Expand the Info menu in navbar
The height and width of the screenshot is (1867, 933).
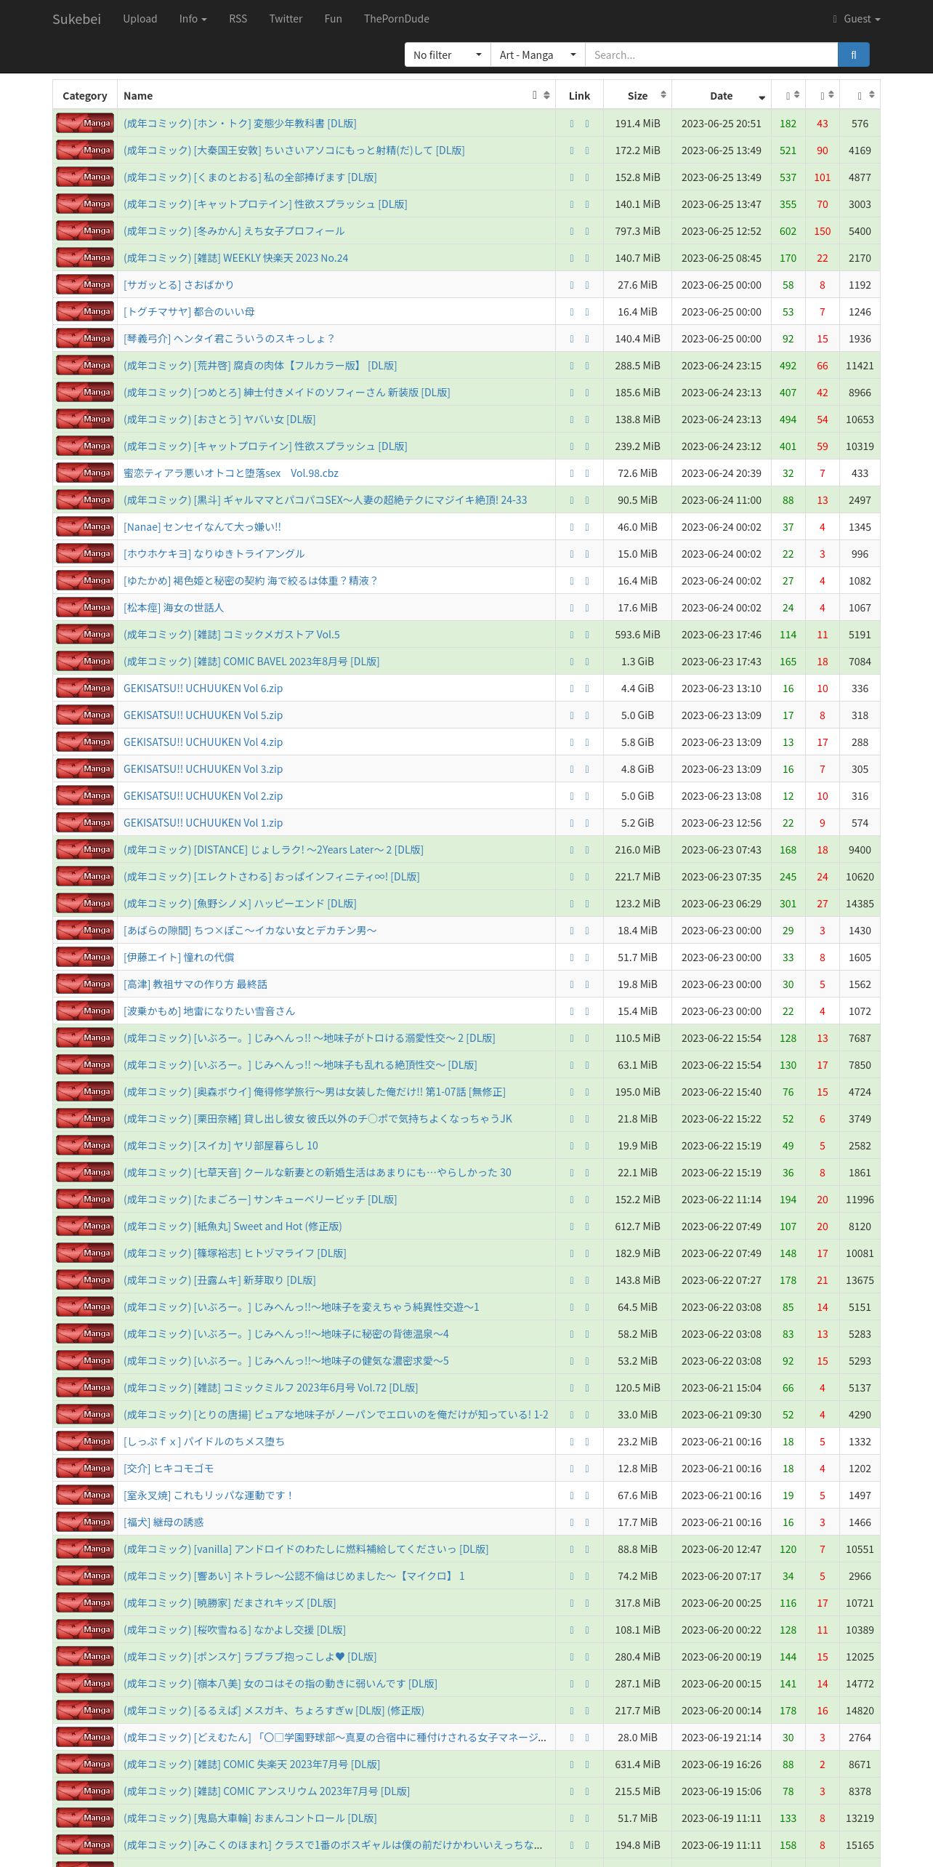[193, 18]
